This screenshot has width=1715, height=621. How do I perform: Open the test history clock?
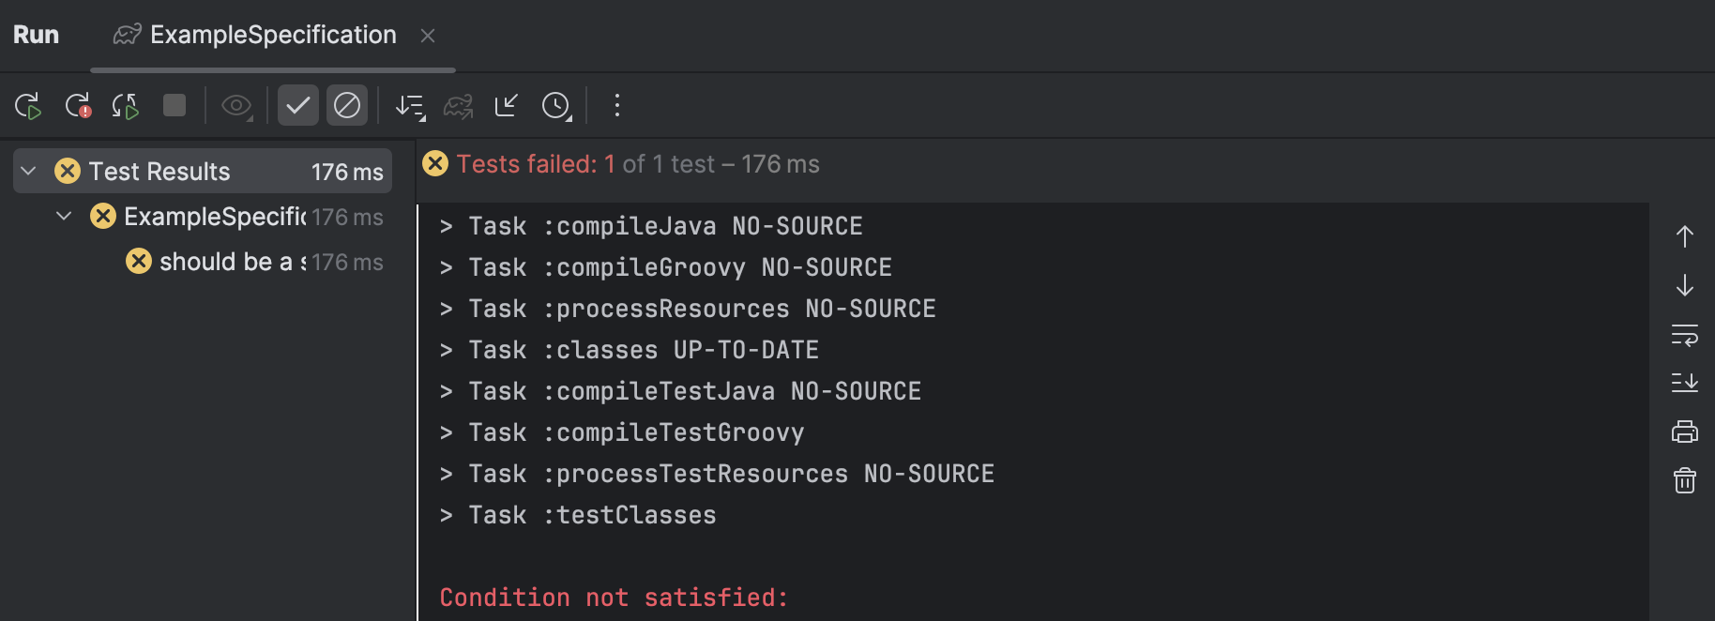tap(556, 105)
